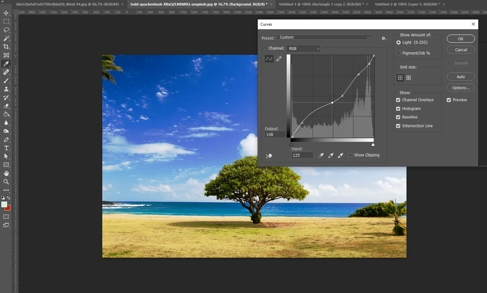Pick the white point eyedropper in Curves
This screenshot has height=293, width=487.
click(x=341, y=155)
